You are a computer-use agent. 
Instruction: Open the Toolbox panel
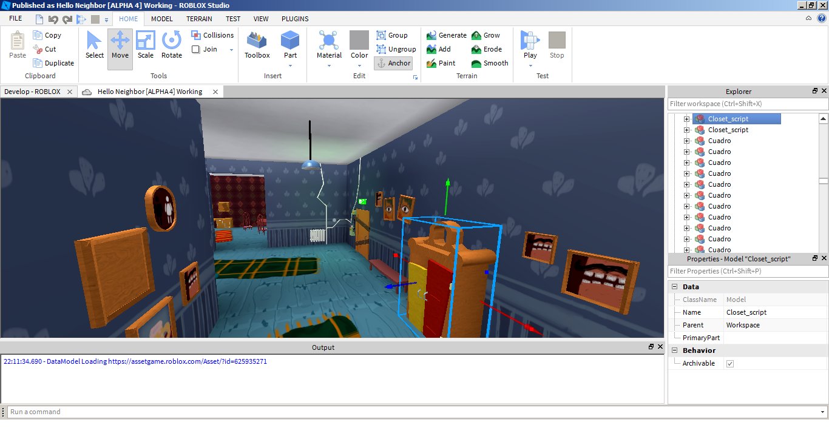257,45
